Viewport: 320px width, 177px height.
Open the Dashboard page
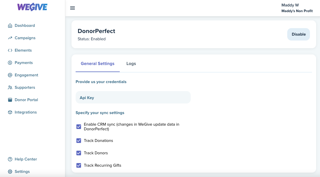pos(25,26)
